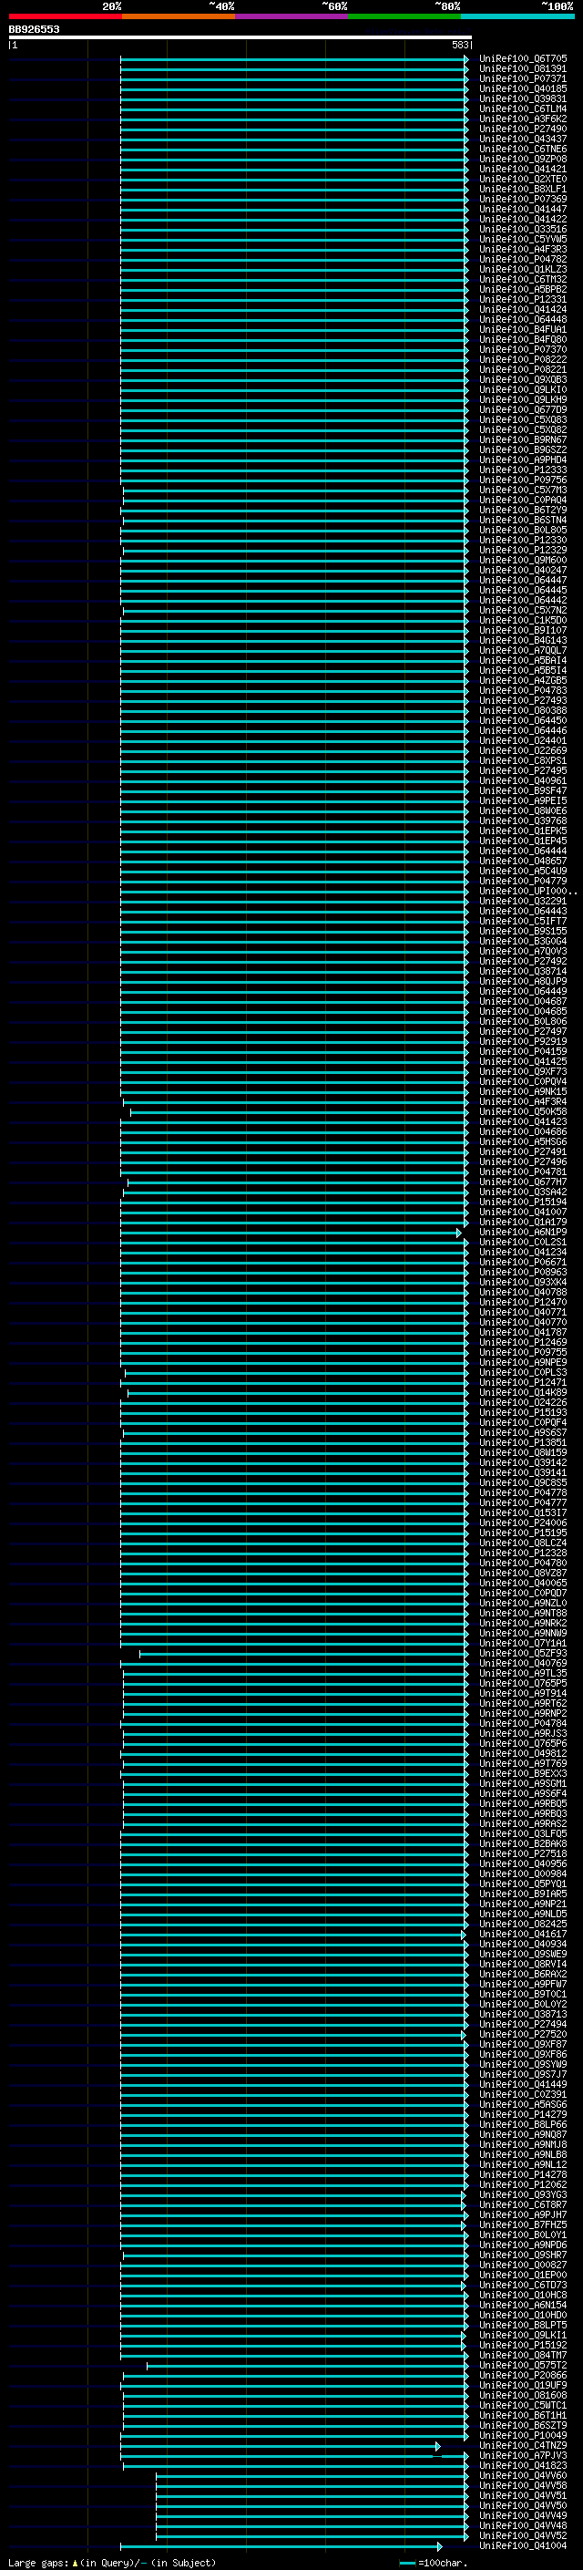Screen dimensions: 583x2570
Task: Click hit label UniRef100_Q41421
Action: [x=522, y=169]
